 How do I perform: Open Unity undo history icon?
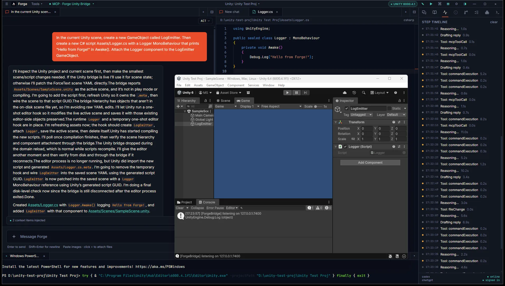point(354,93)
